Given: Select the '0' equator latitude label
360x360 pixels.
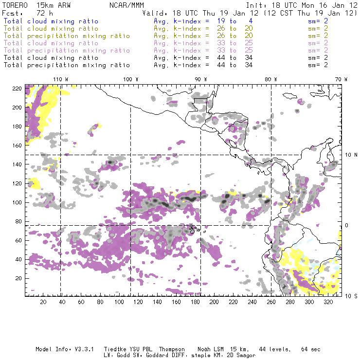Looking at the screenshot, I should pyautogui.click(x=347, y=225).
